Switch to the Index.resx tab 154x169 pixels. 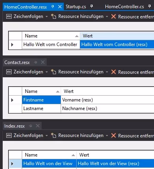14,126
